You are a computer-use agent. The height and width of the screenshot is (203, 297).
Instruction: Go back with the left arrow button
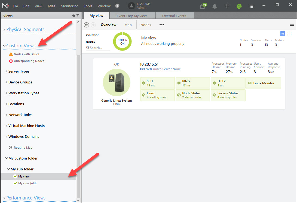(x=86, y=25)
